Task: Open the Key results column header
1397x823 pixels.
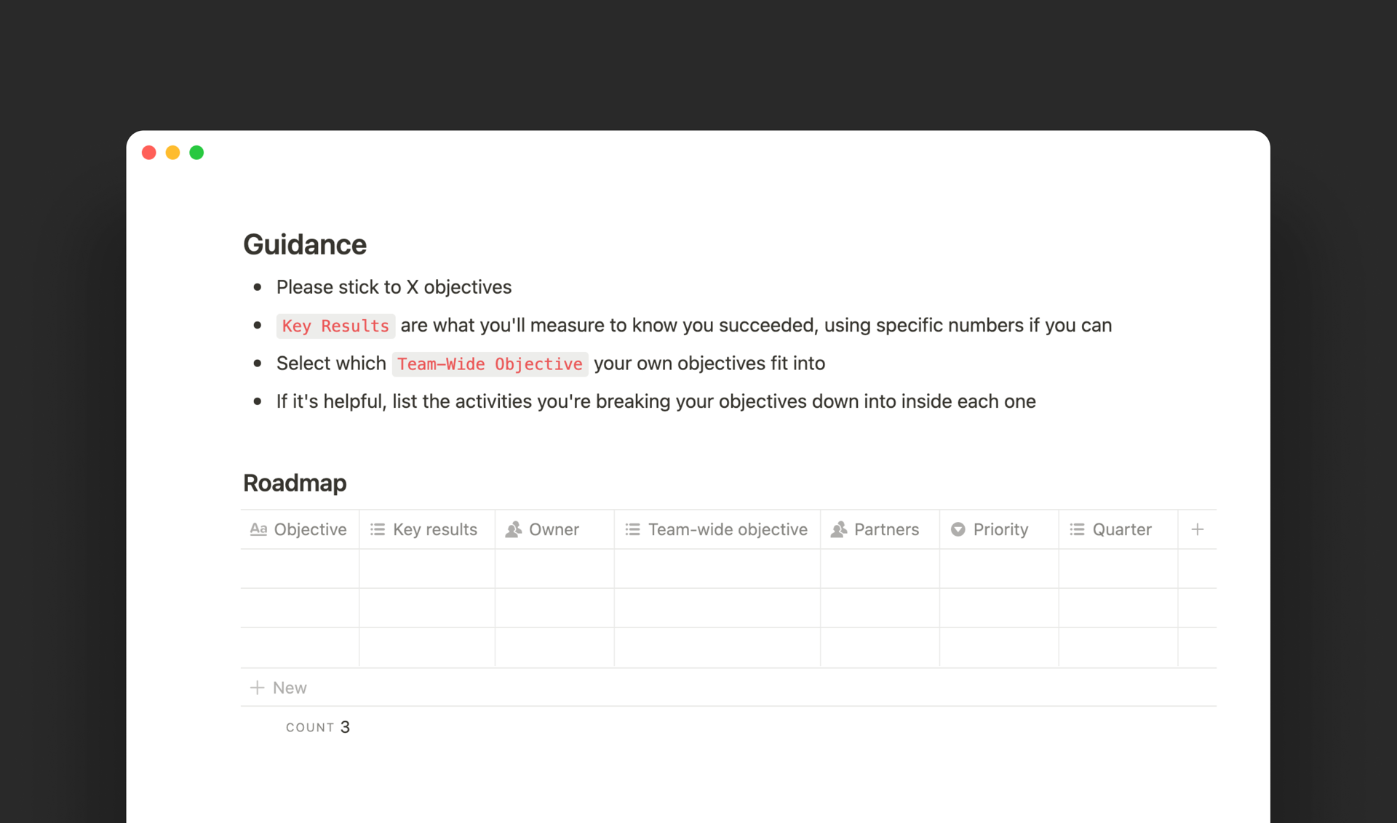Action: [427, 529]
